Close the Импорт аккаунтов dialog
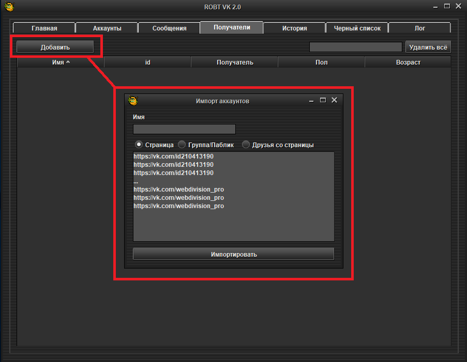Screen dimensions: 467x362 pos(334,100)
